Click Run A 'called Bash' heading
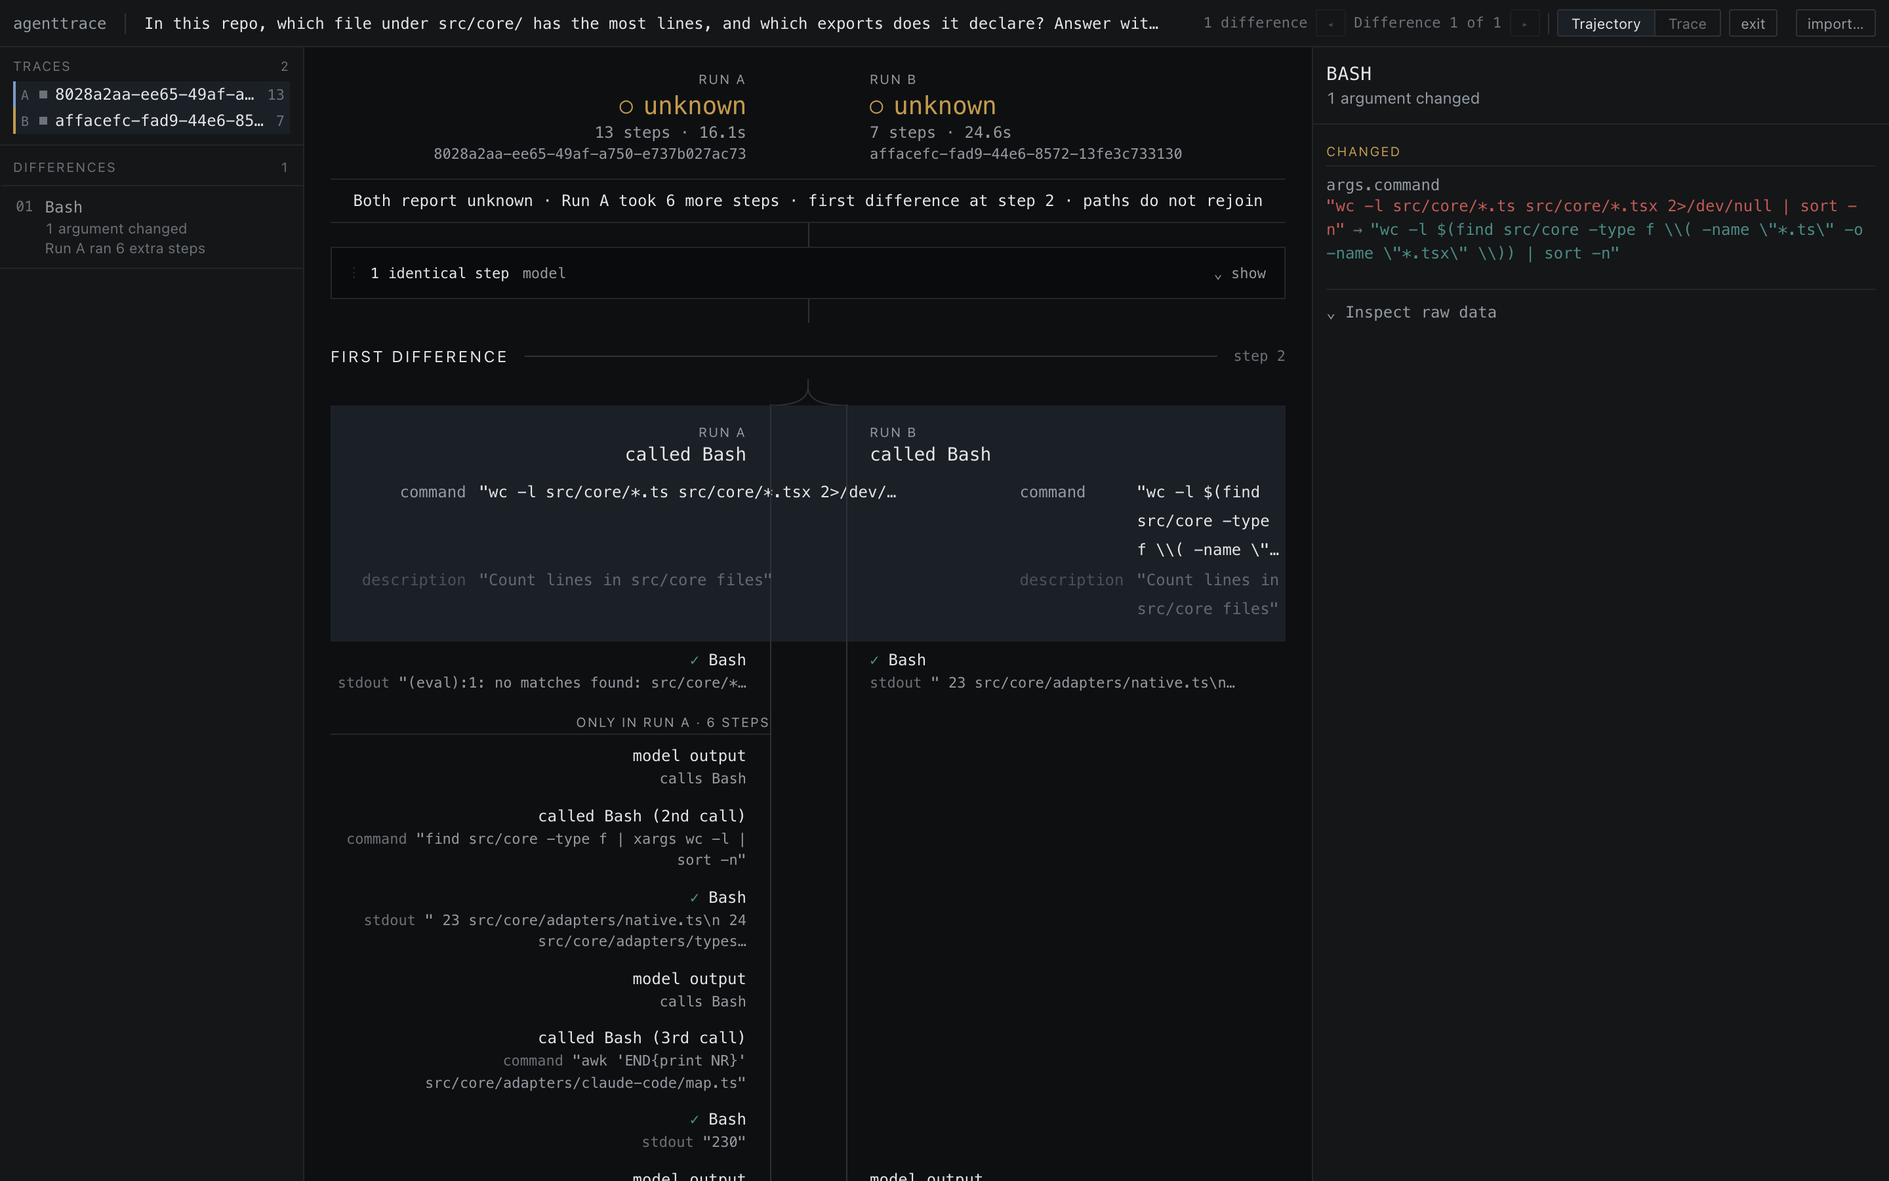 (x=685, y=455)
